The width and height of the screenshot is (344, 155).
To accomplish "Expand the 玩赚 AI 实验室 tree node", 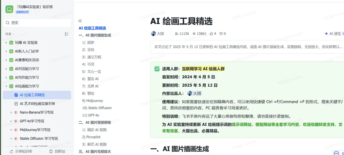I will [x=6, y=42].
